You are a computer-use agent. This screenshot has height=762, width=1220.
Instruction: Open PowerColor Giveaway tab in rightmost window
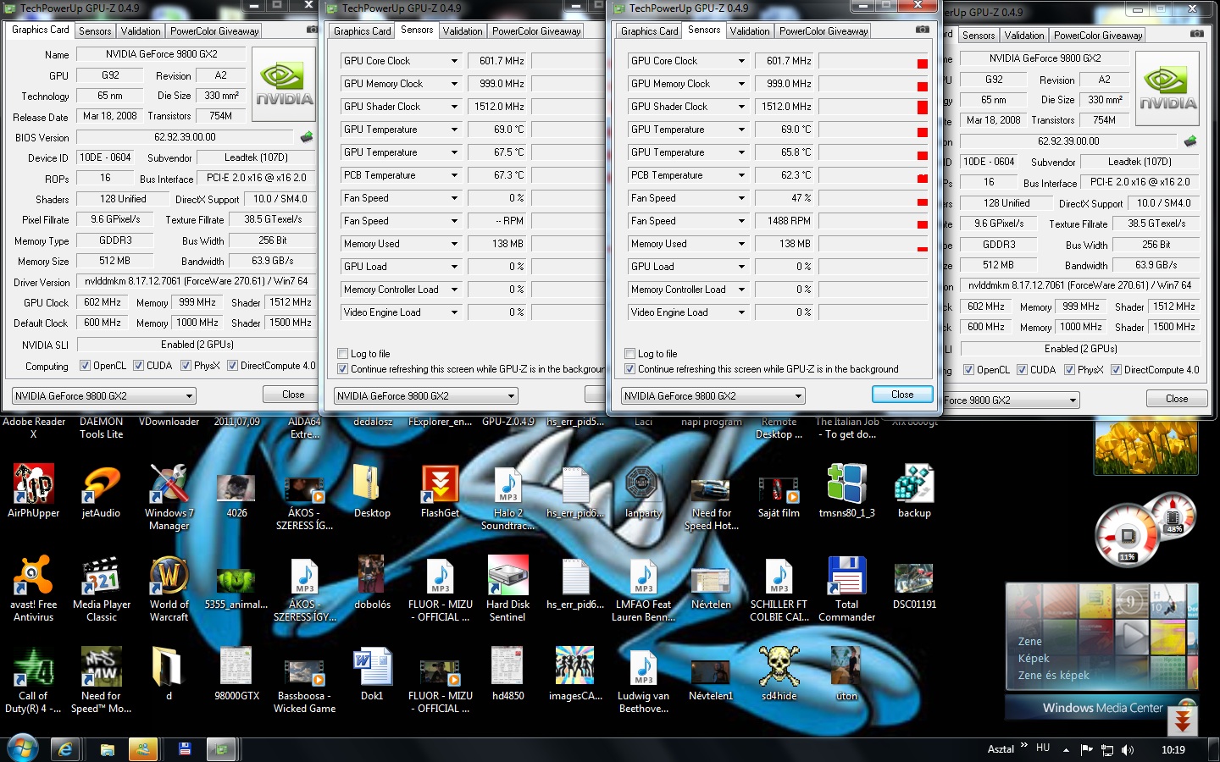1099,35
